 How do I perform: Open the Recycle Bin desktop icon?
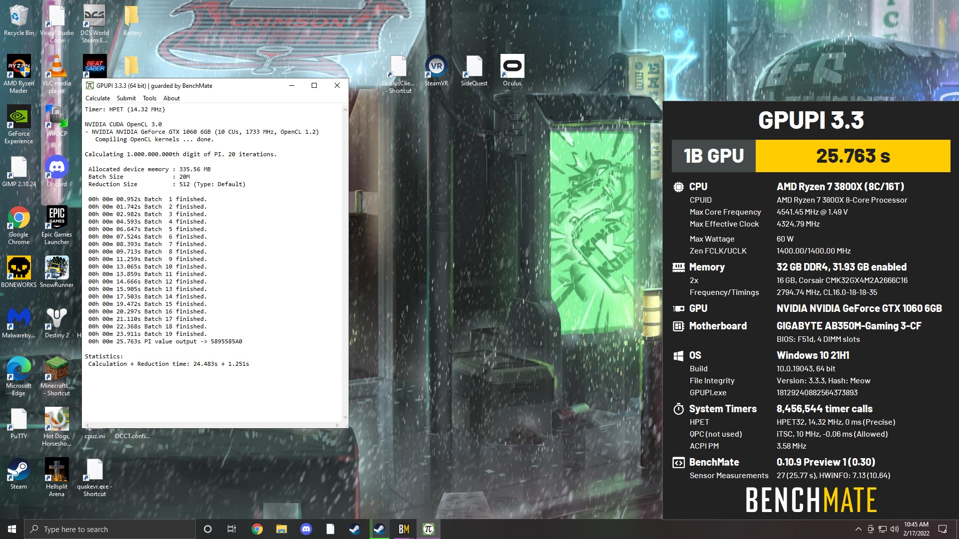[x=18, y=20]
